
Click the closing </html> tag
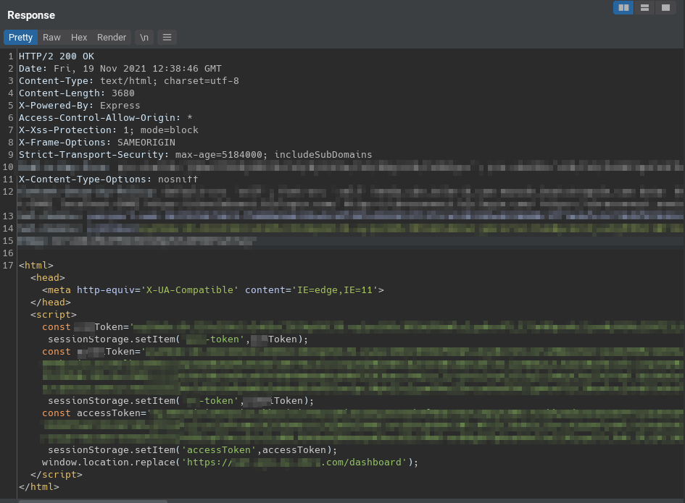coord(39,486)
